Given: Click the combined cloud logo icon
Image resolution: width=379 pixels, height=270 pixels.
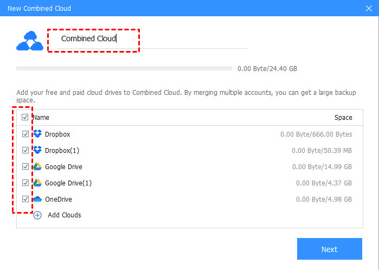Looking at the screenshot, I should [30, 41].
